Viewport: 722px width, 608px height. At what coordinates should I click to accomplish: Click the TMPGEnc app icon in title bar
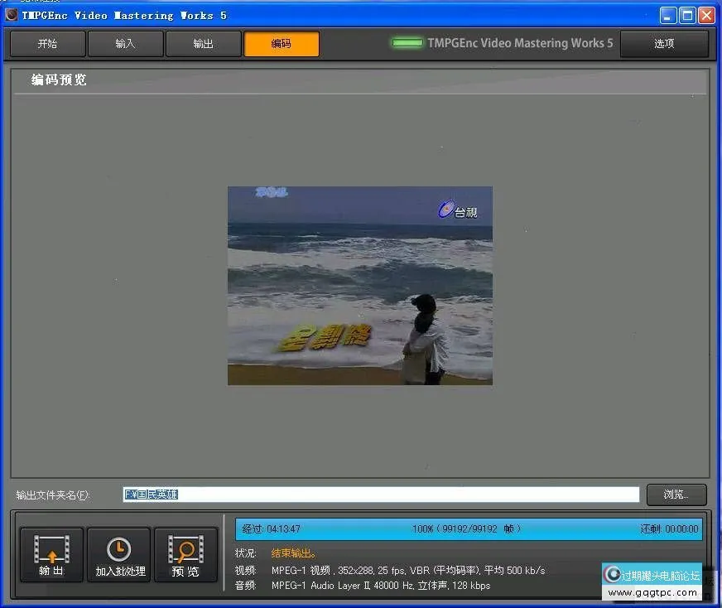coord(11,15)
